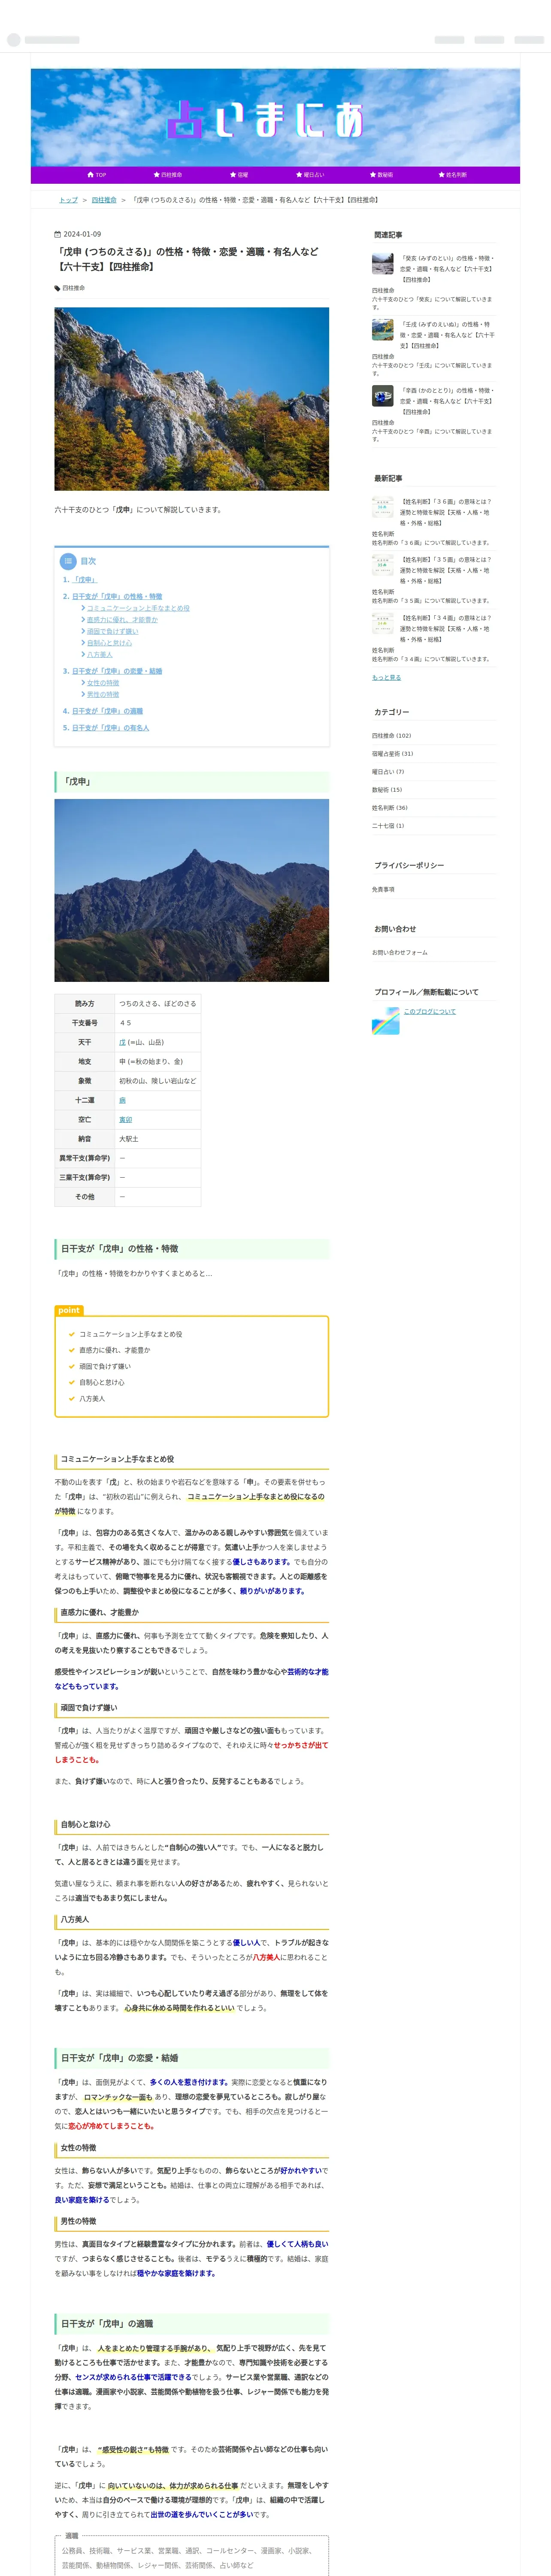551x2576 pixels.
Task: Open 曜日占い in the navigation bar
Action: tap(310, 175)
